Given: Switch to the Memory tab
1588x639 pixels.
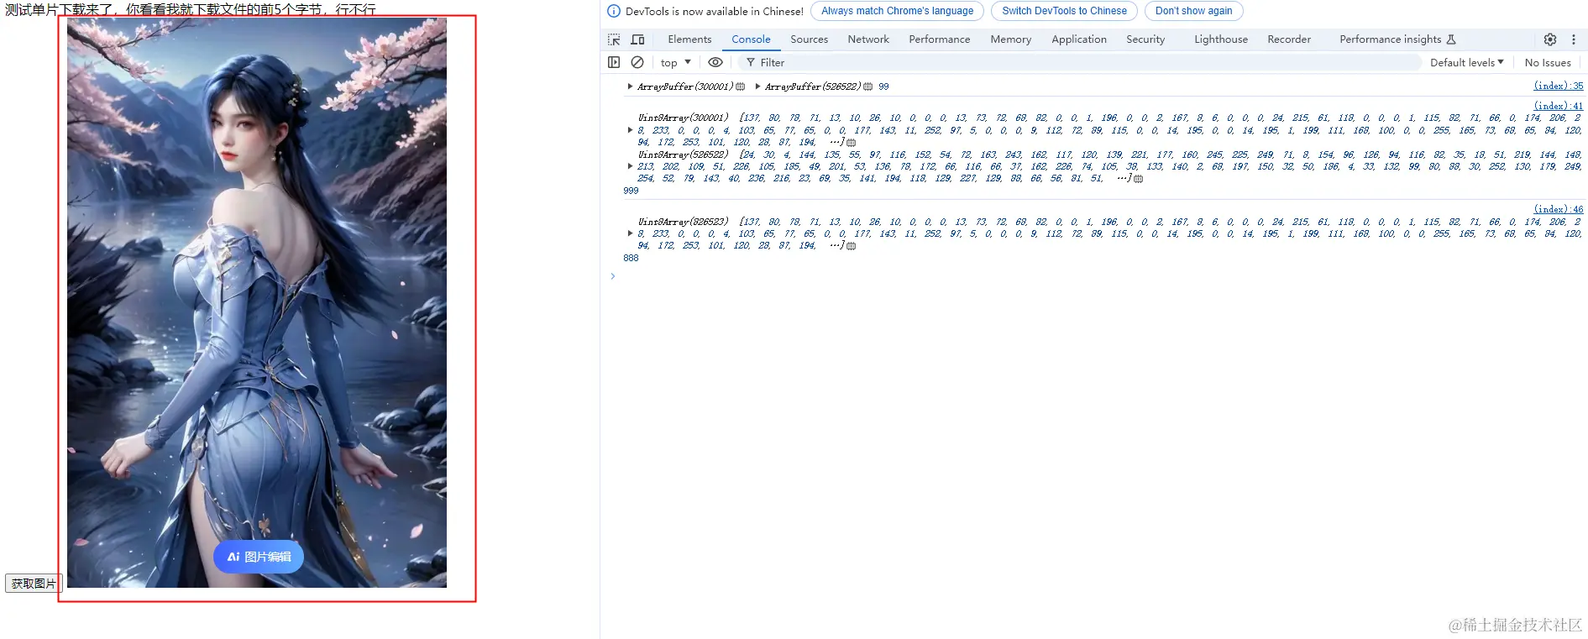Looking at the screenshot, I should [1010, 39].
